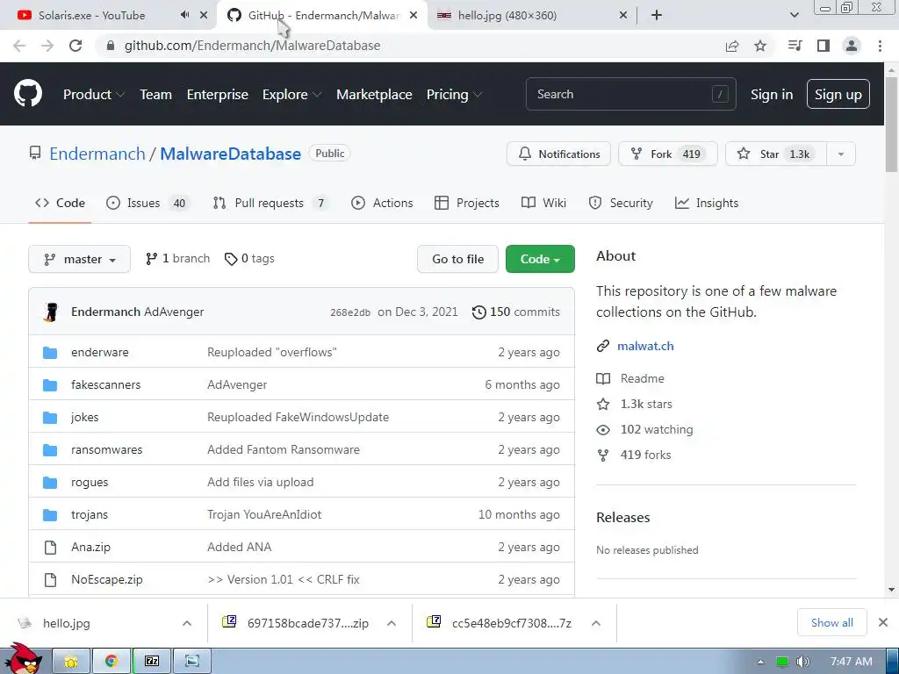899x674 pixels.
Task: Expand options for hello.jpg download
Action: tap(187, 623)
